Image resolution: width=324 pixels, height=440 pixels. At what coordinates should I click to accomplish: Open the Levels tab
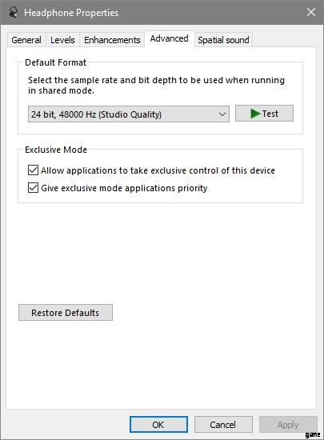click(62, 40)
